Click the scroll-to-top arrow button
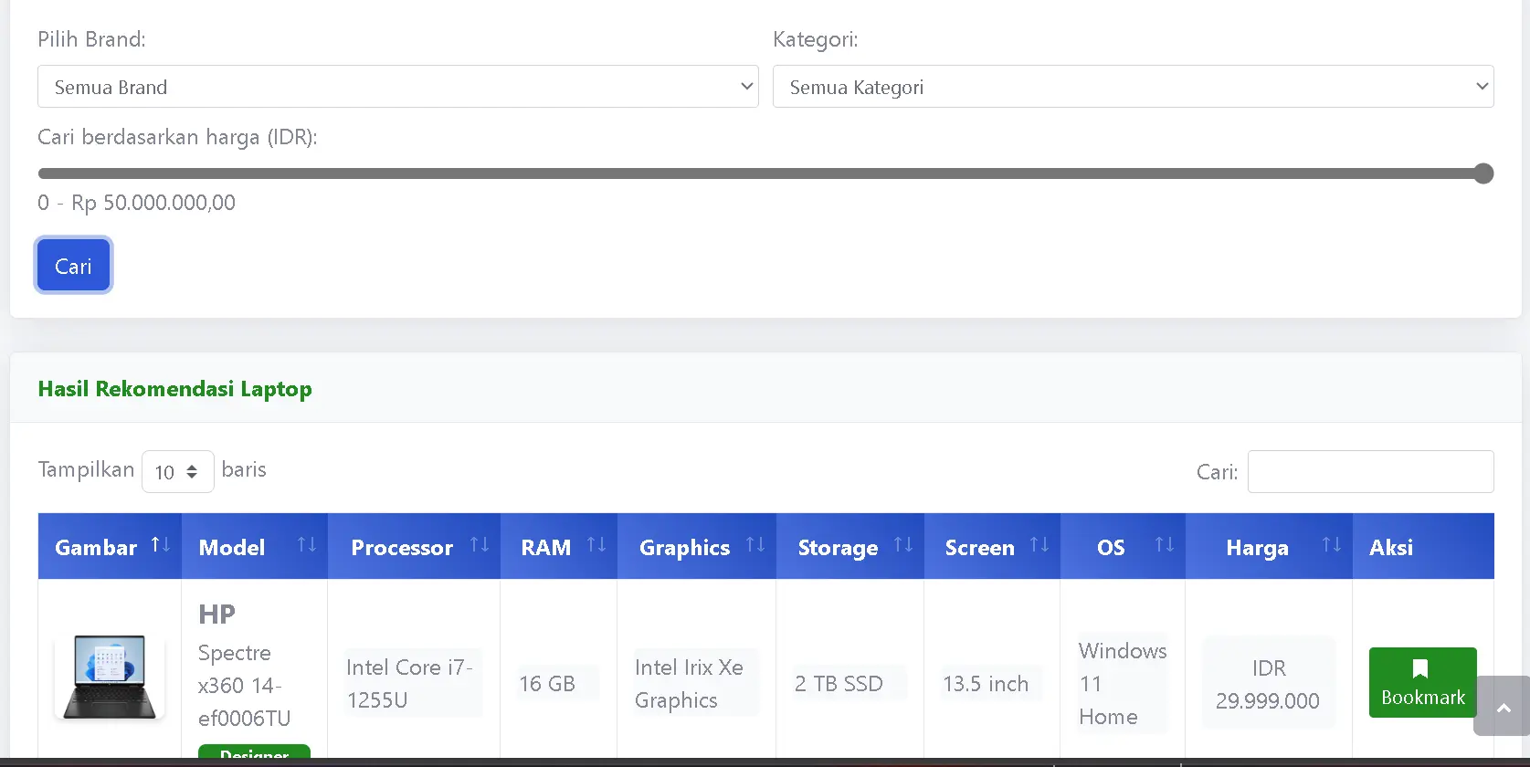Viewport: 1530px width, 767px height. pos(1503,707)
